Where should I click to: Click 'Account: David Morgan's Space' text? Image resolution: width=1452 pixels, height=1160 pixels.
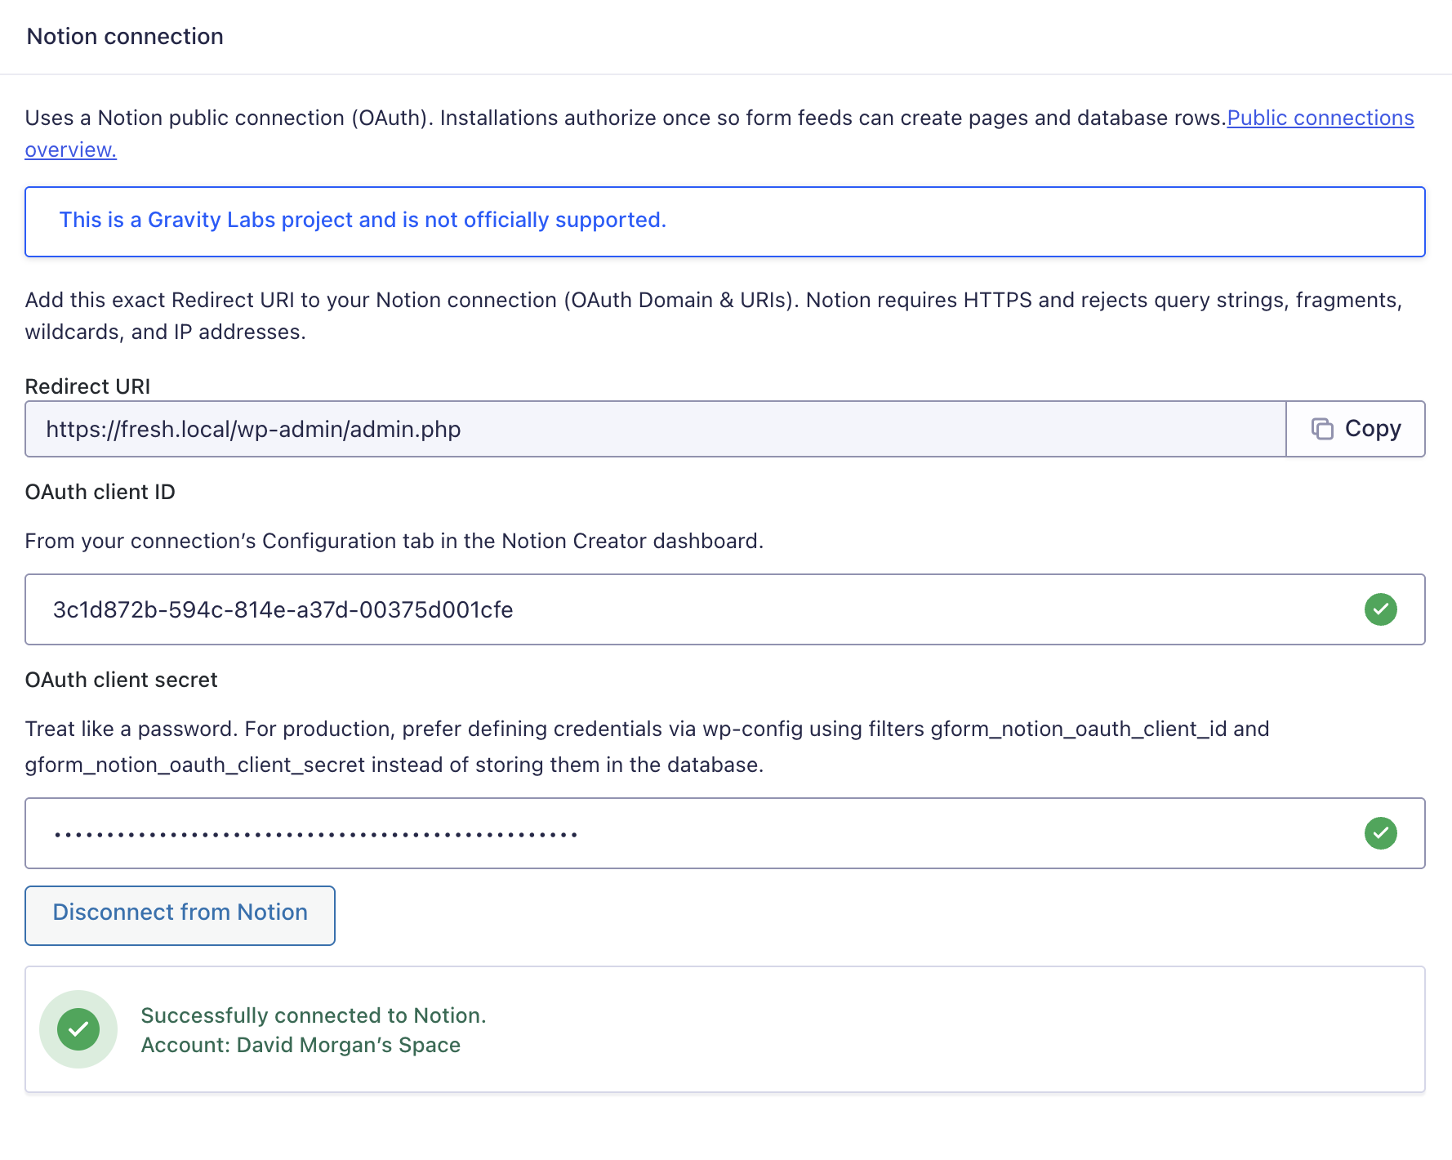pos(301,1046)
